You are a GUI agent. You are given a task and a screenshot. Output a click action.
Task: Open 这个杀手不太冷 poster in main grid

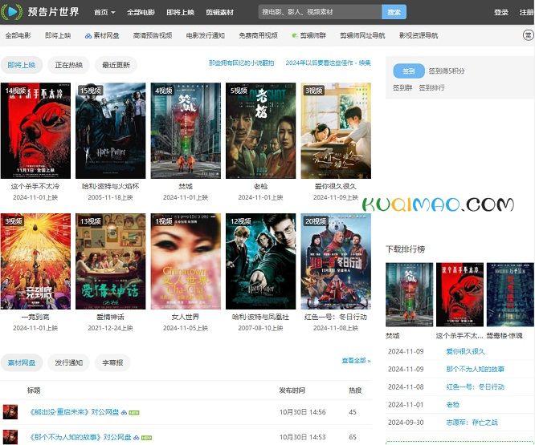pos(35,131)
